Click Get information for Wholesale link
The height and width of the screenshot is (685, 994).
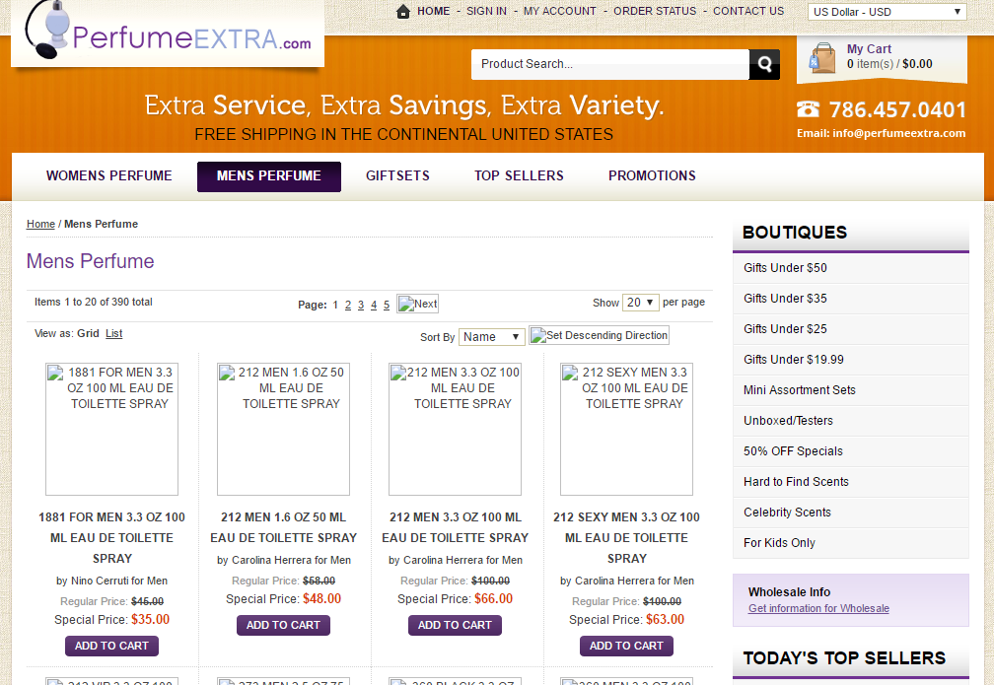818,608
